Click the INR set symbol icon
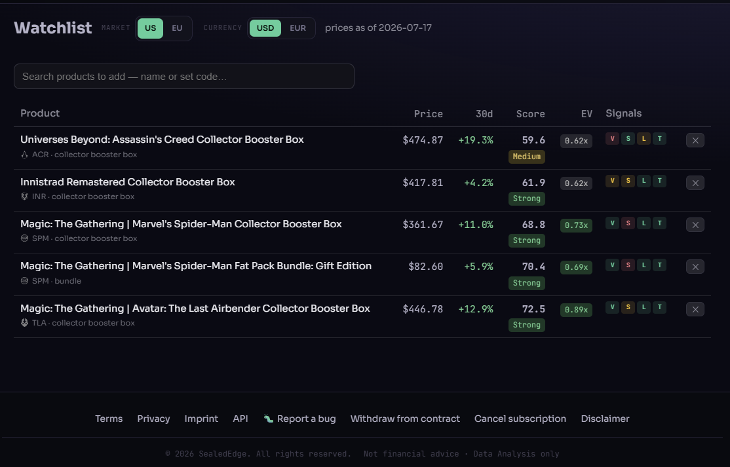 click(x=25, y=196)
